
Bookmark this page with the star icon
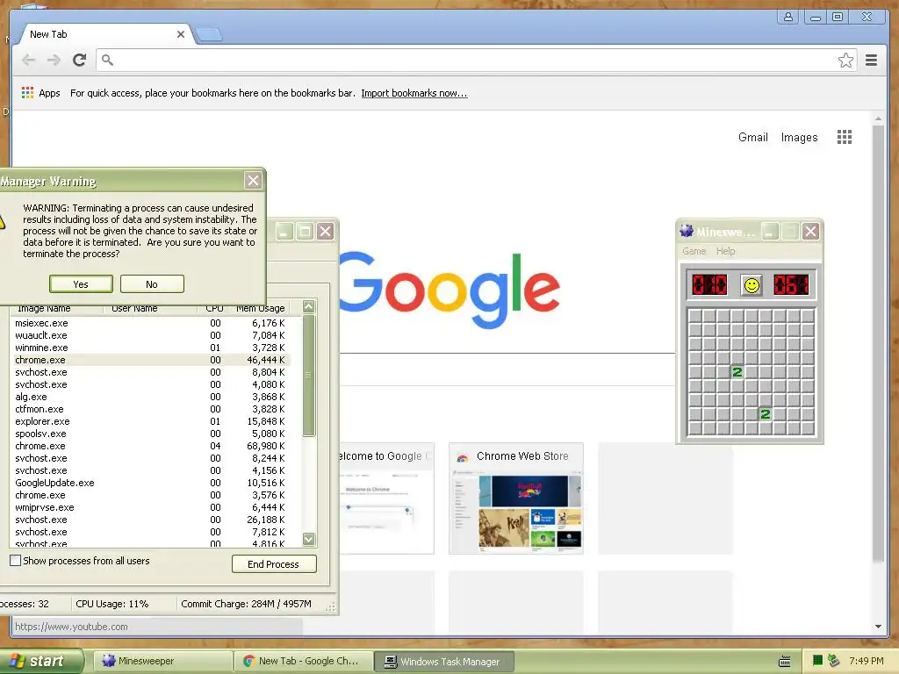pos(845,61)
